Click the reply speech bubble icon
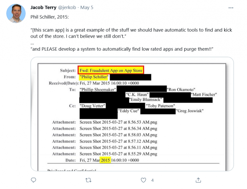The height and width of the screenshot is (189, 247). point(34,180)
